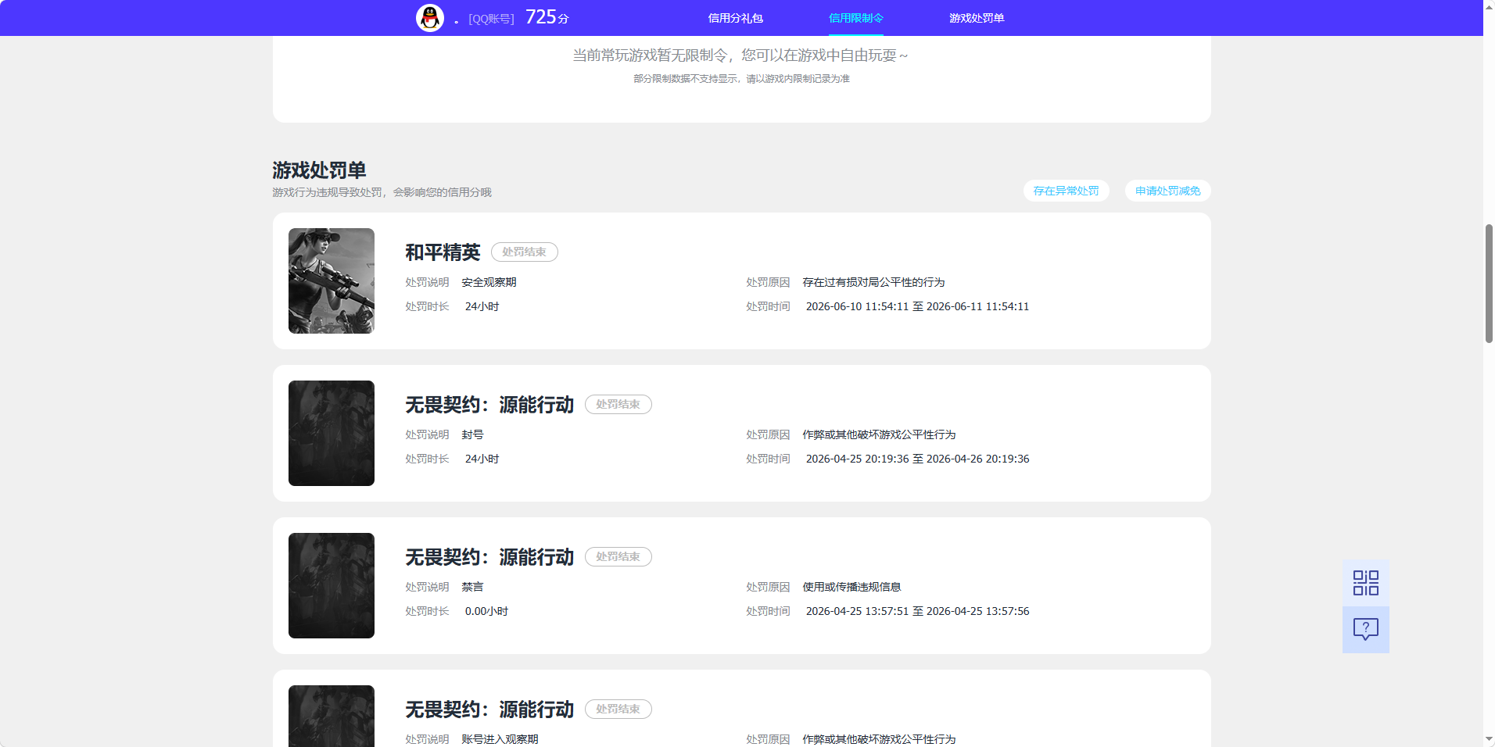1495x747 pixels.
Task: Show the QR code from the floating sidebar
Action: 1365,583
